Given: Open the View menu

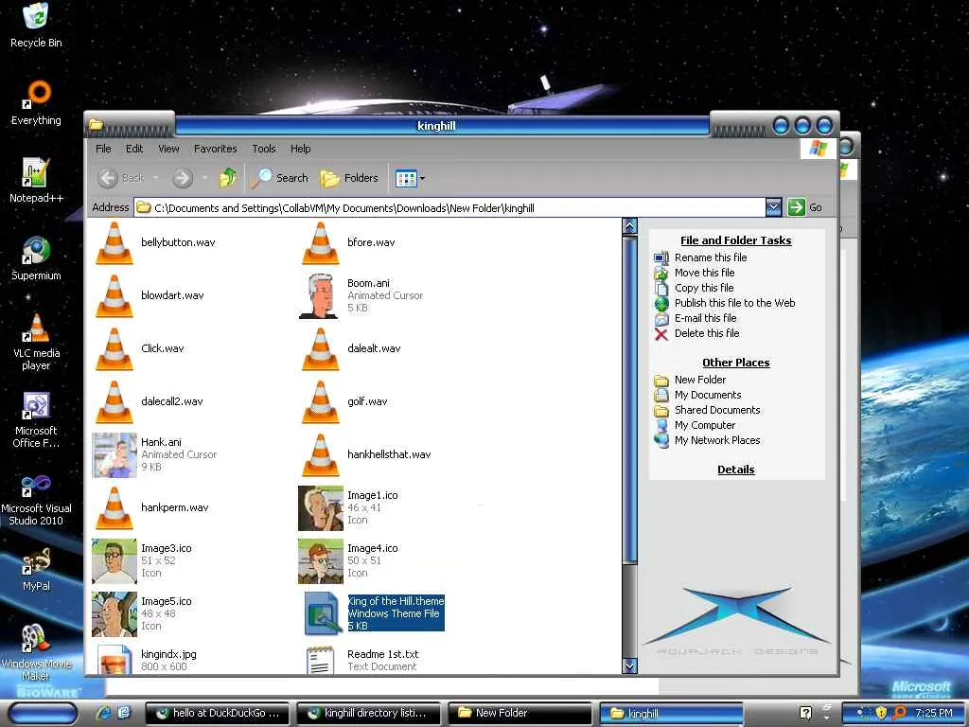Looking at the screenshot, I should click(168, 149).
